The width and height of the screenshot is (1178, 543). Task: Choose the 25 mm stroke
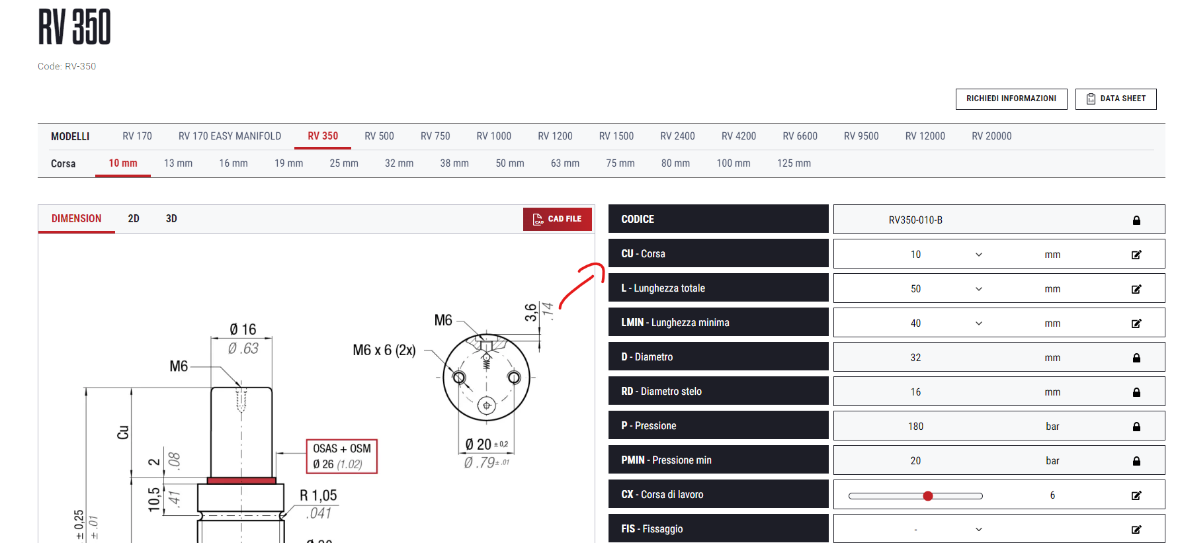pyautogui.click(x=344, y=163)
